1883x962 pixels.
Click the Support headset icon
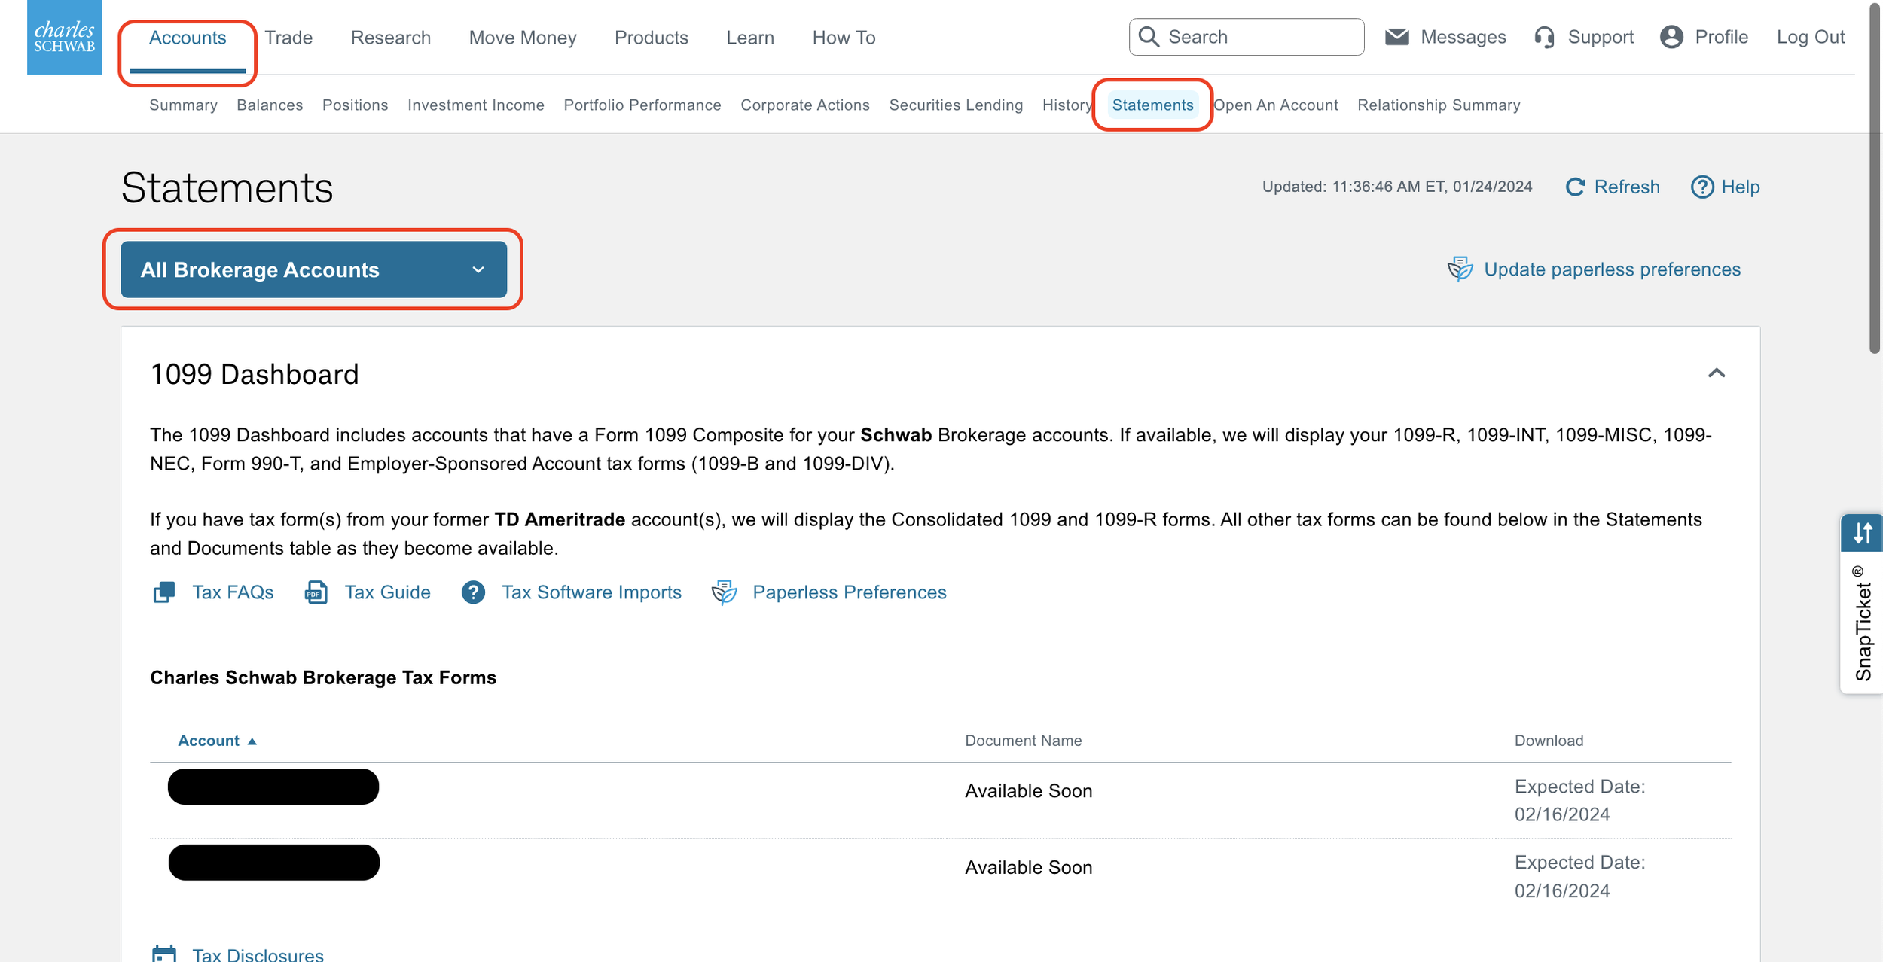click(x=1544, y=37)
